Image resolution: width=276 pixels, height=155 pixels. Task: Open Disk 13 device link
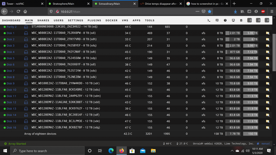coord(11,109)
